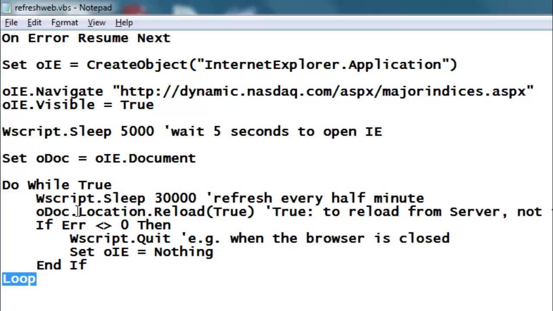This screenshot has width=553, height=311.
Task: Click on the Wscript.Quit statement
Action: [120, 239]
